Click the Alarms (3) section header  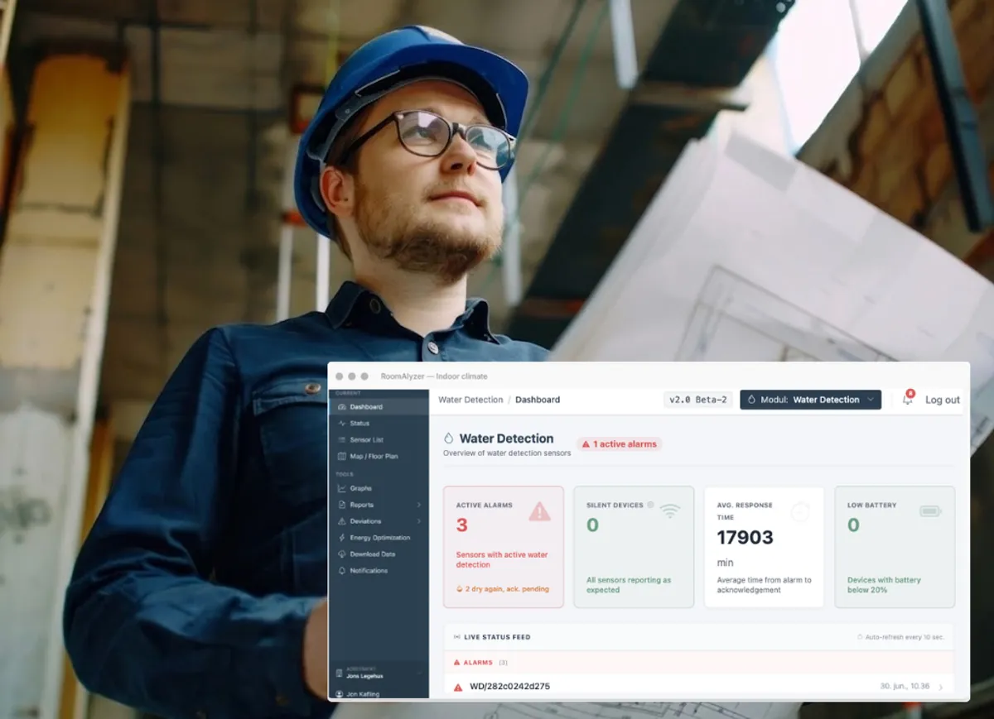[698, 663]
